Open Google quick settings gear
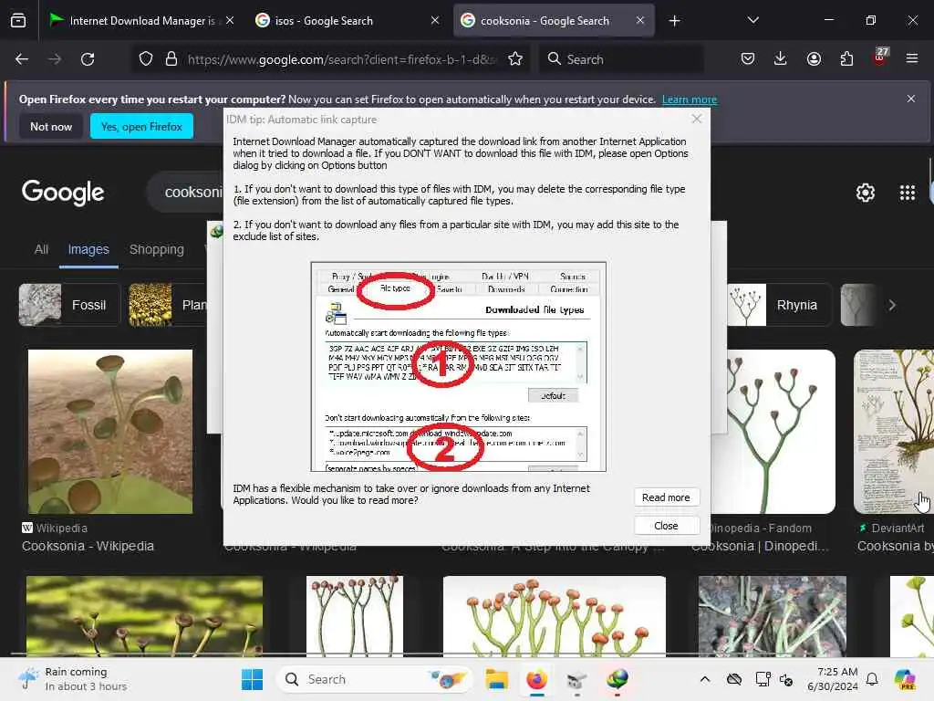 click(866, 193)
